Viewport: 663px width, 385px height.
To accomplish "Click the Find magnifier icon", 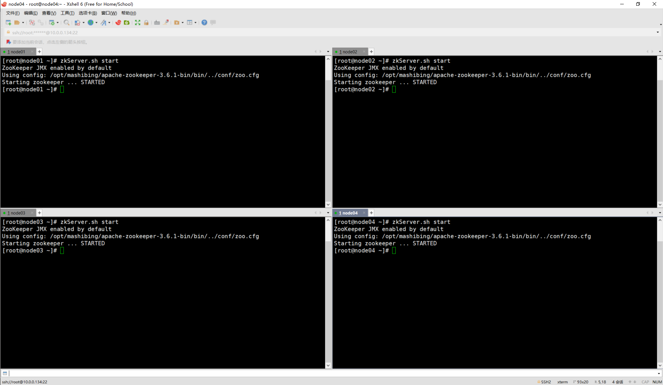I will pyautogui.click(x=66, y=22).
